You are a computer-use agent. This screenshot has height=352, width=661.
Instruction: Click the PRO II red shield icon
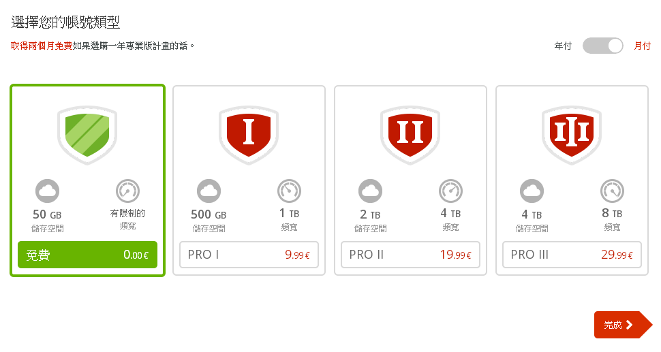410,135
